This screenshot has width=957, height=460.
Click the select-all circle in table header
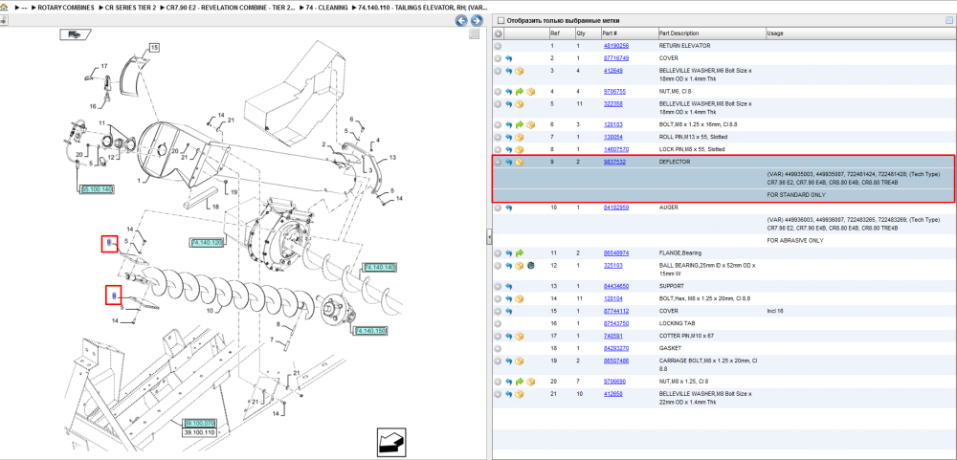point(498,33)
